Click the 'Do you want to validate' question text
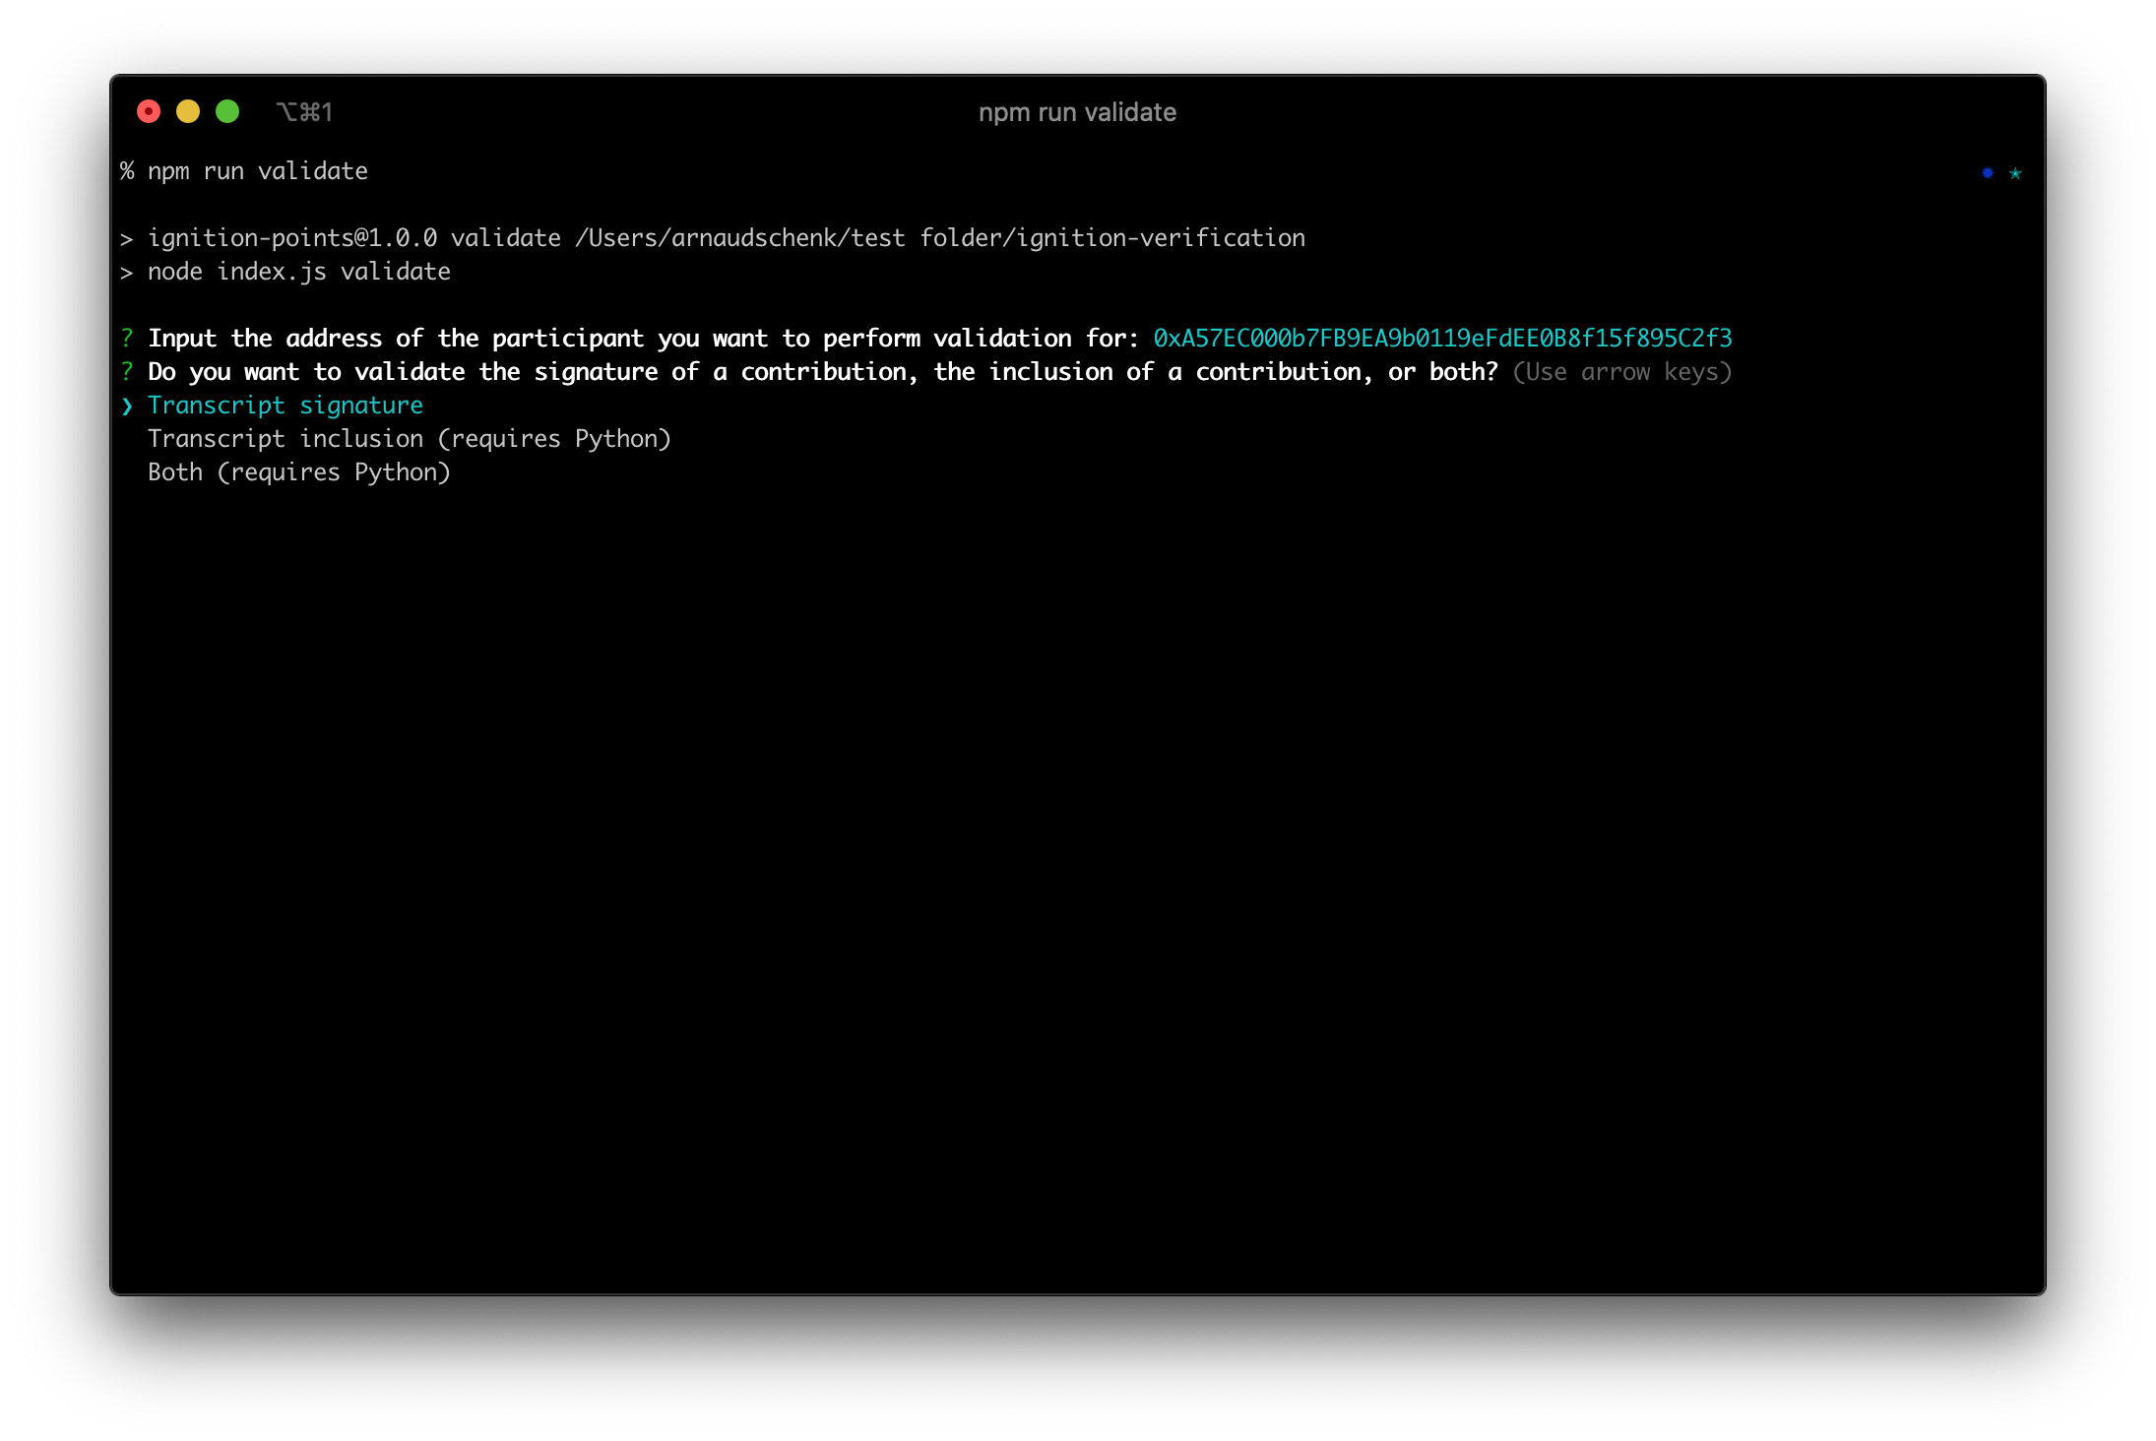Viewport: 2156px width, 1441px height. pos(823,372)
